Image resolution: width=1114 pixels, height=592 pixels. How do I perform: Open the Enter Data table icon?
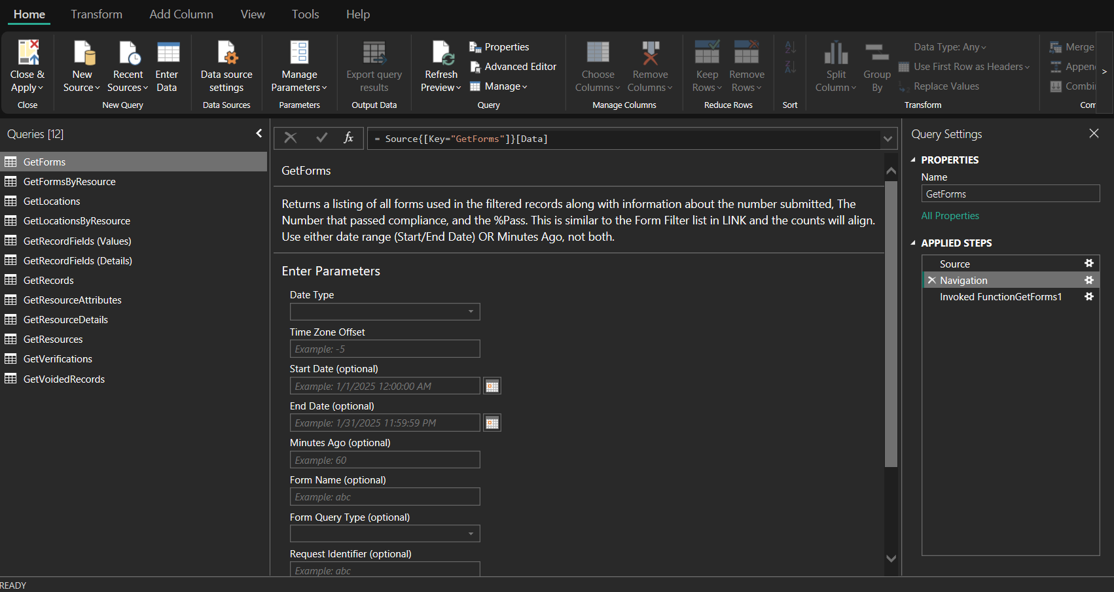click(x=168, y=52)
